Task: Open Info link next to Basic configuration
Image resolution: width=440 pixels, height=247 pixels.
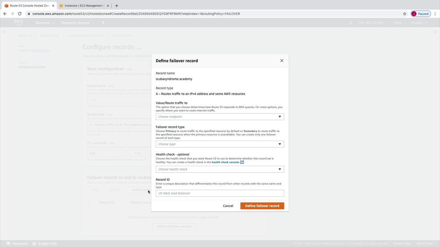Action: pos(129,69)
